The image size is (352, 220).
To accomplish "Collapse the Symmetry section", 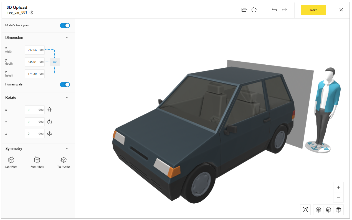I will click(x=67, y=148).
